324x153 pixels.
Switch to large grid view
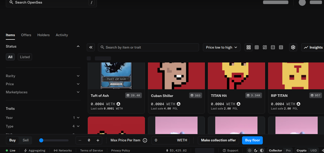tap(249, 47)
